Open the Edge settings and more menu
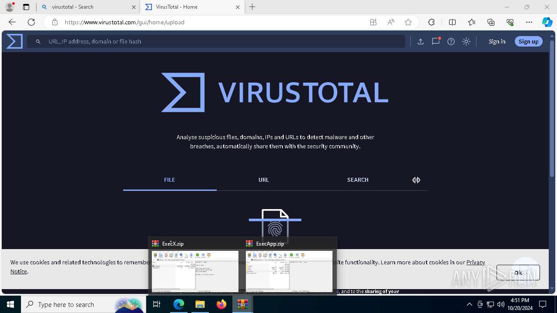Screen dimensions: 557x313 pos(529,22)
